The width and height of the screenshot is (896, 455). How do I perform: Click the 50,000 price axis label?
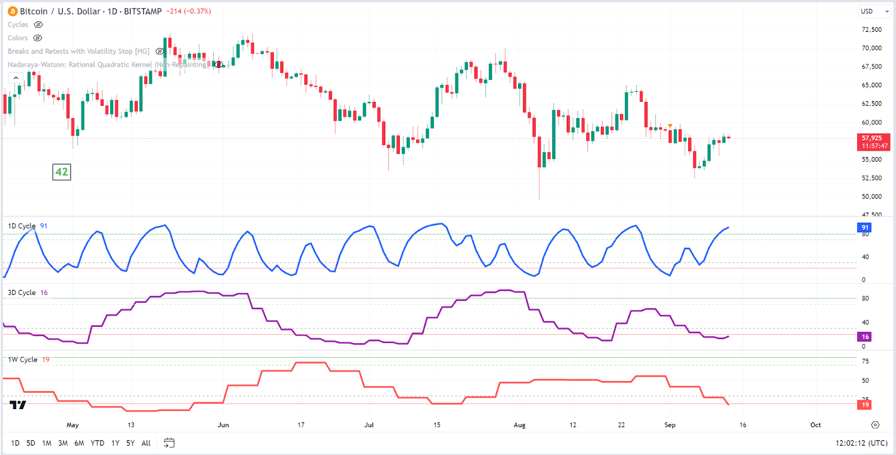coord(871,196)
